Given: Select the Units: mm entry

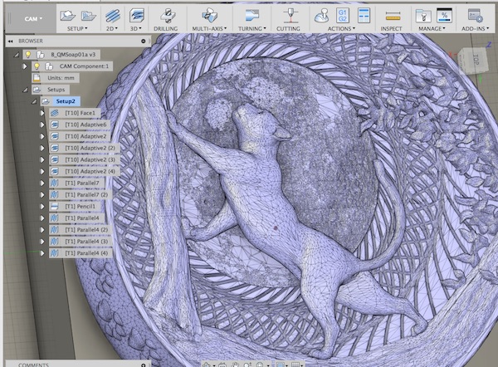Looking at the screenshot, I should click(x=61, y=78).
